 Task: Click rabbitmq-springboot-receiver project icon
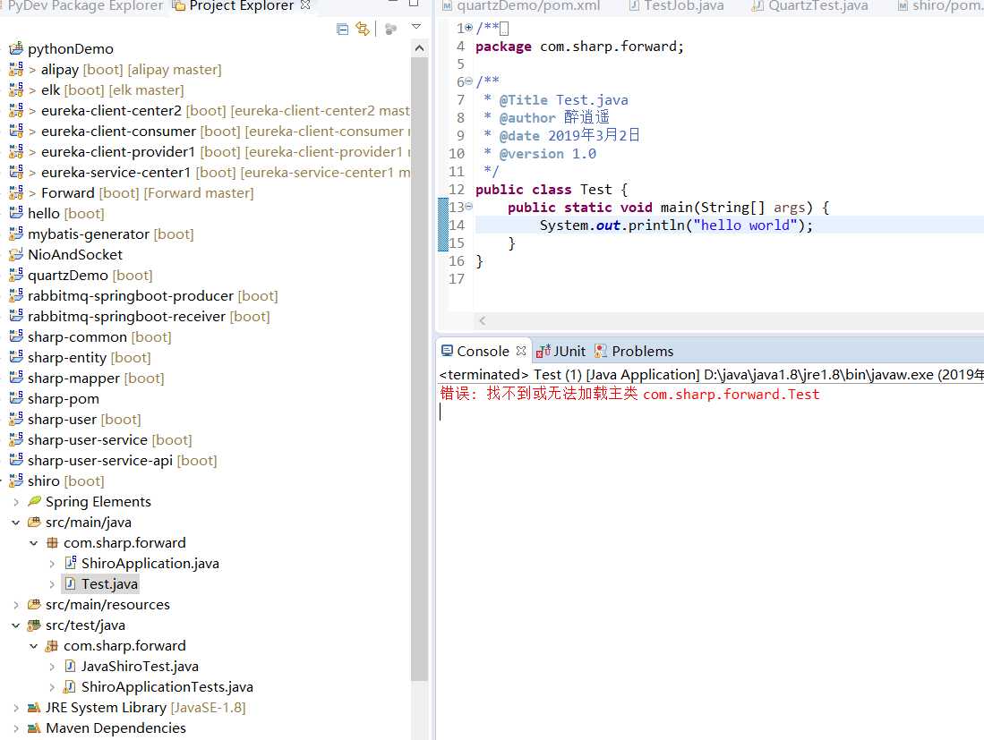click(x=16, y=316)
